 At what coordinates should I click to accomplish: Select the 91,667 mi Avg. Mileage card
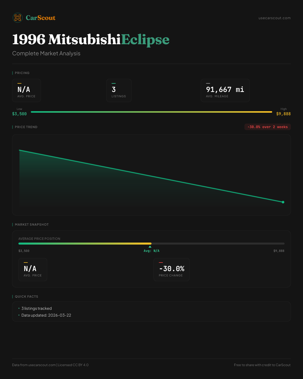225,90
